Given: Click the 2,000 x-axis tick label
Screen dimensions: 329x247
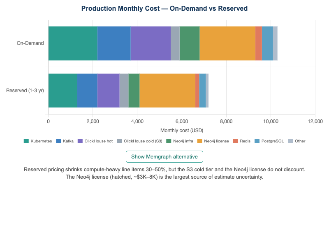Looking at the screenshot, I should click(93, 121).
